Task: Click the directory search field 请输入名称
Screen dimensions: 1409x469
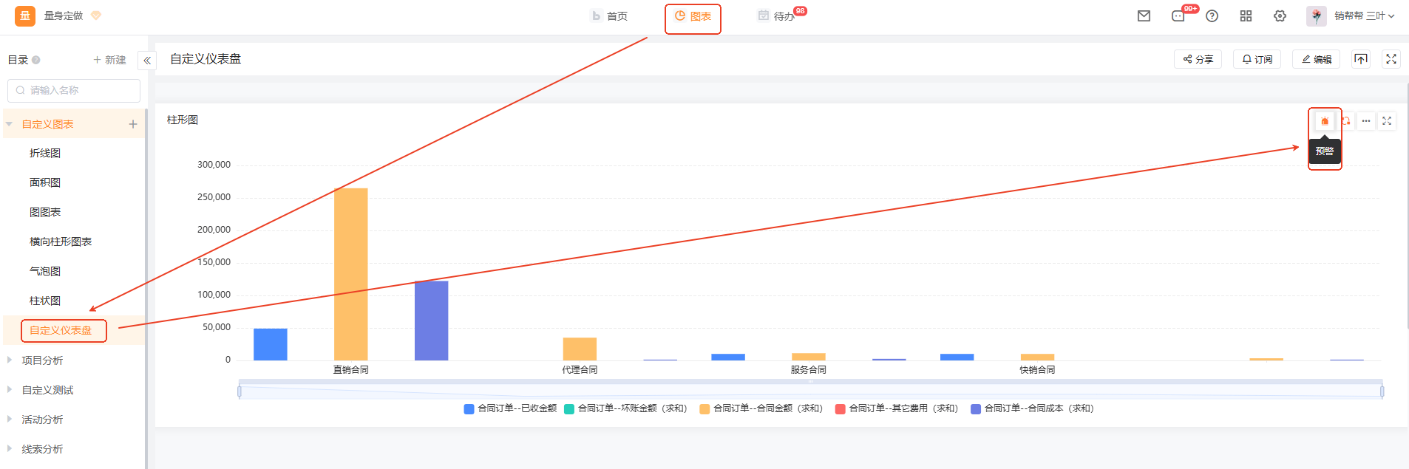Action: pyautogui.click(x=74, y=90)
